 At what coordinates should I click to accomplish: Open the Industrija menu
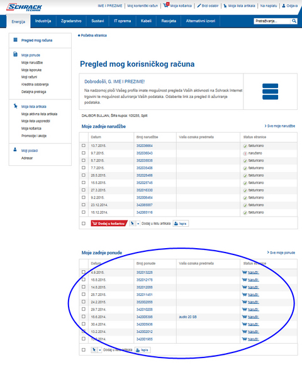[x=43, y=21]
